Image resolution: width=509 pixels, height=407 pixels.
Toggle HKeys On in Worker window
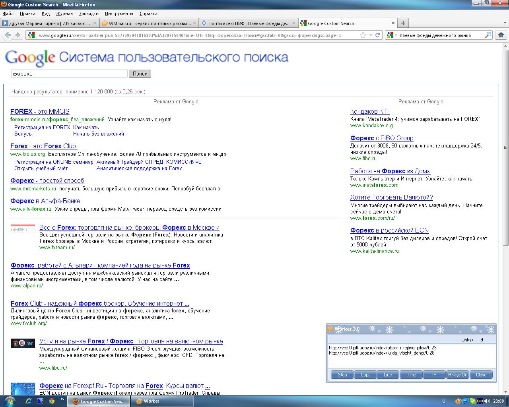458,374
